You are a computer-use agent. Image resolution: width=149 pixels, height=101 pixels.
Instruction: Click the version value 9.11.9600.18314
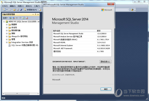103,45
